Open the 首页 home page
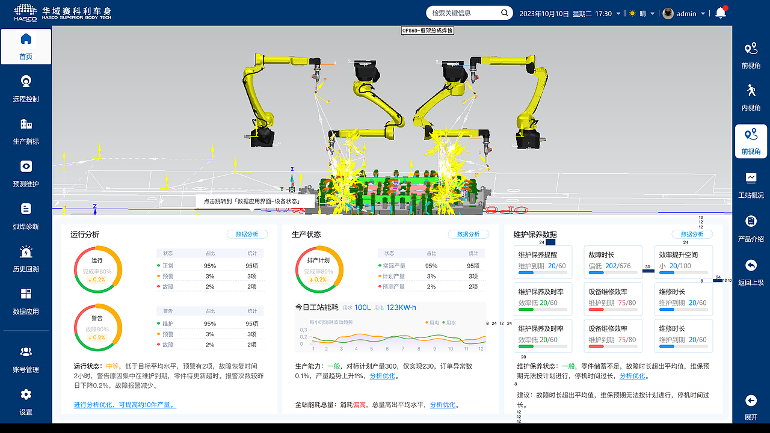Viewport: 770px width, 433px height. pos(26,47)
